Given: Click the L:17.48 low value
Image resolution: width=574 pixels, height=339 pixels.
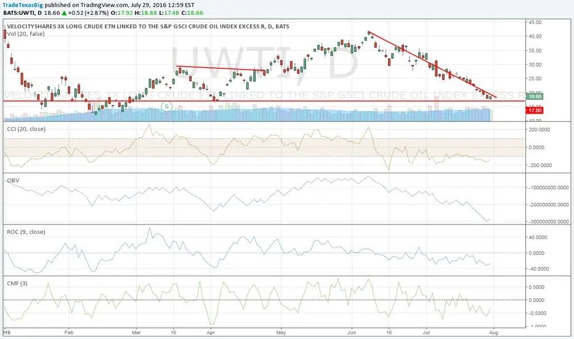Looking at the screenshot, I should 169,13.
